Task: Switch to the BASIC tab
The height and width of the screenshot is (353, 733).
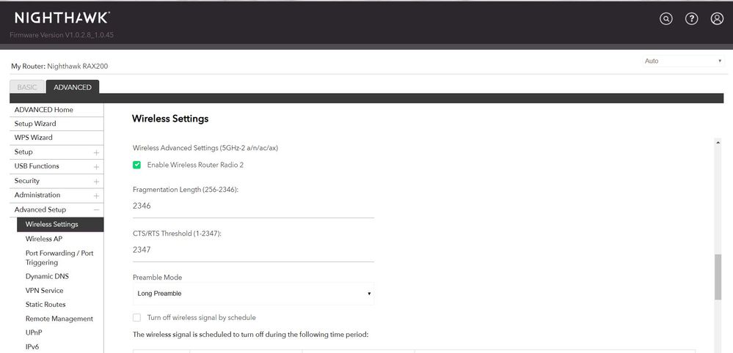Action: pos(27,87)
